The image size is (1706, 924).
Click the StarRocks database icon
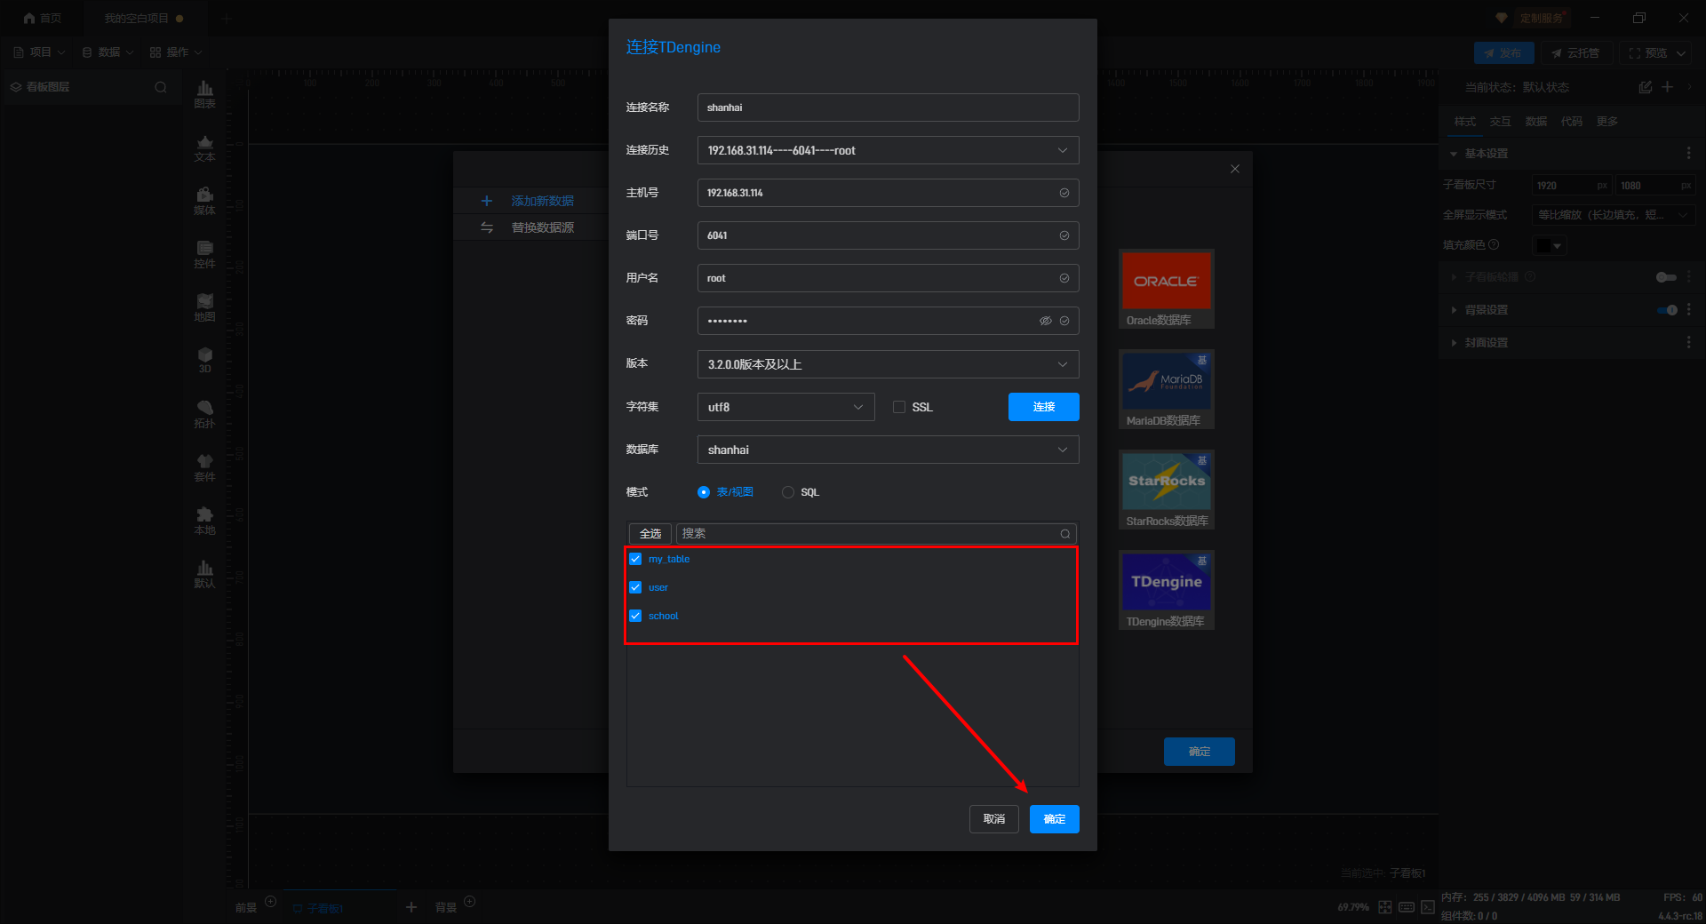coord(1166,481)
